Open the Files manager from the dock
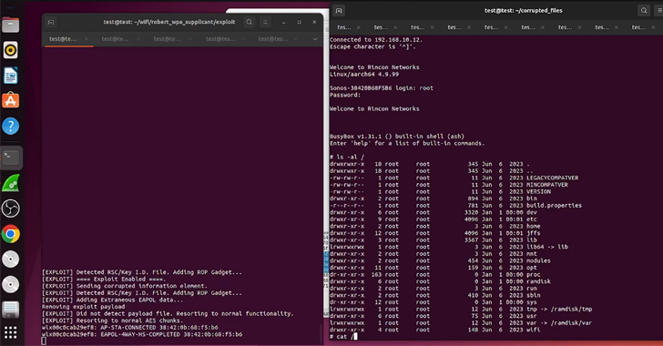This screenshot has height=346, width=663. [x=11, y=25]
